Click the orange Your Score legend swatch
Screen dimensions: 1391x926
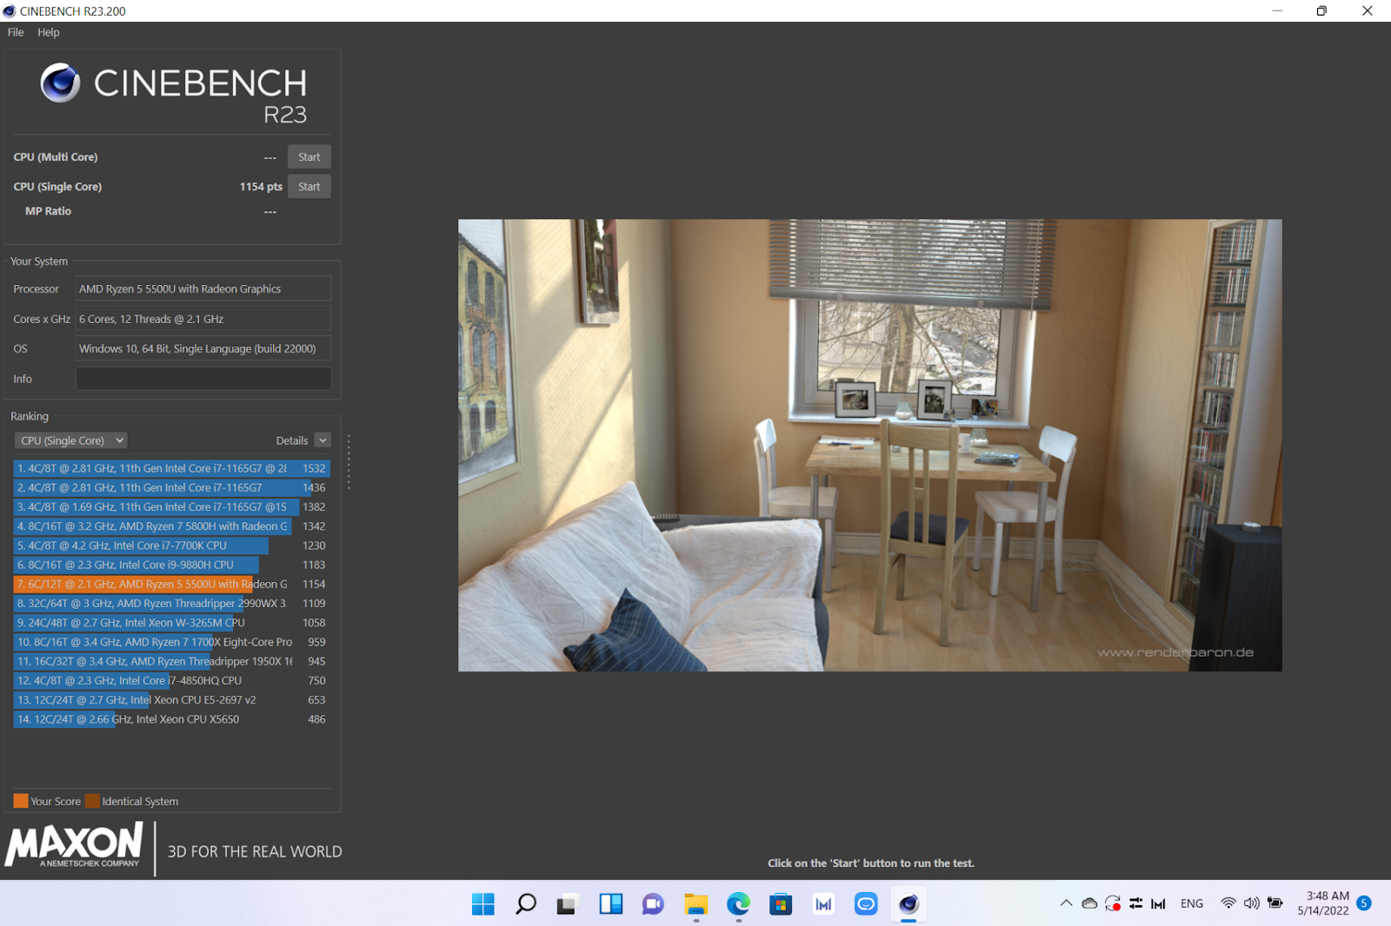point(21,801)
